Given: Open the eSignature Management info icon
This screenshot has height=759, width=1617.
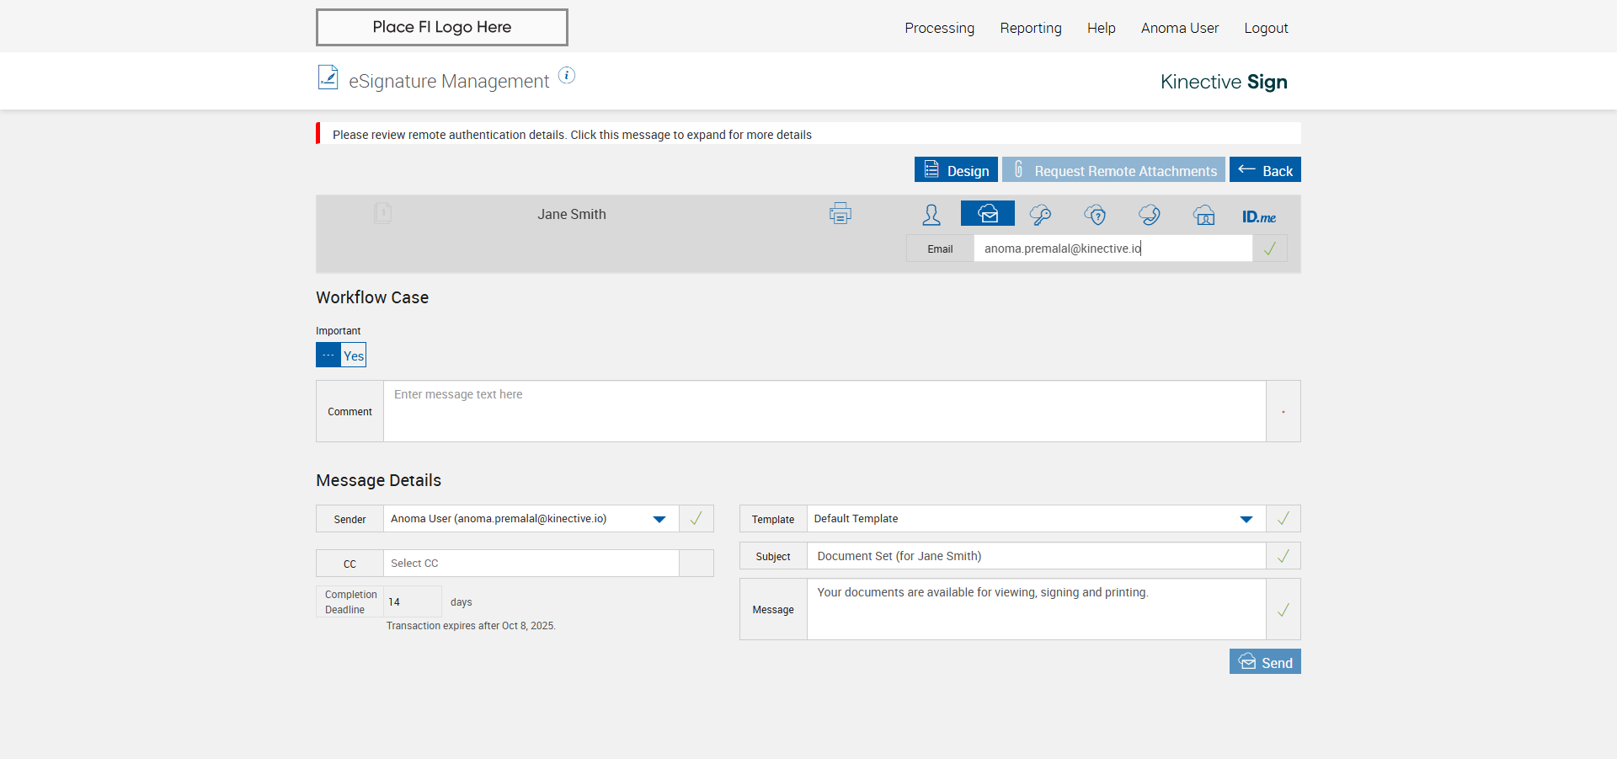Looking at the screenshot, I should pyautogui.click(x=567, y=76).
